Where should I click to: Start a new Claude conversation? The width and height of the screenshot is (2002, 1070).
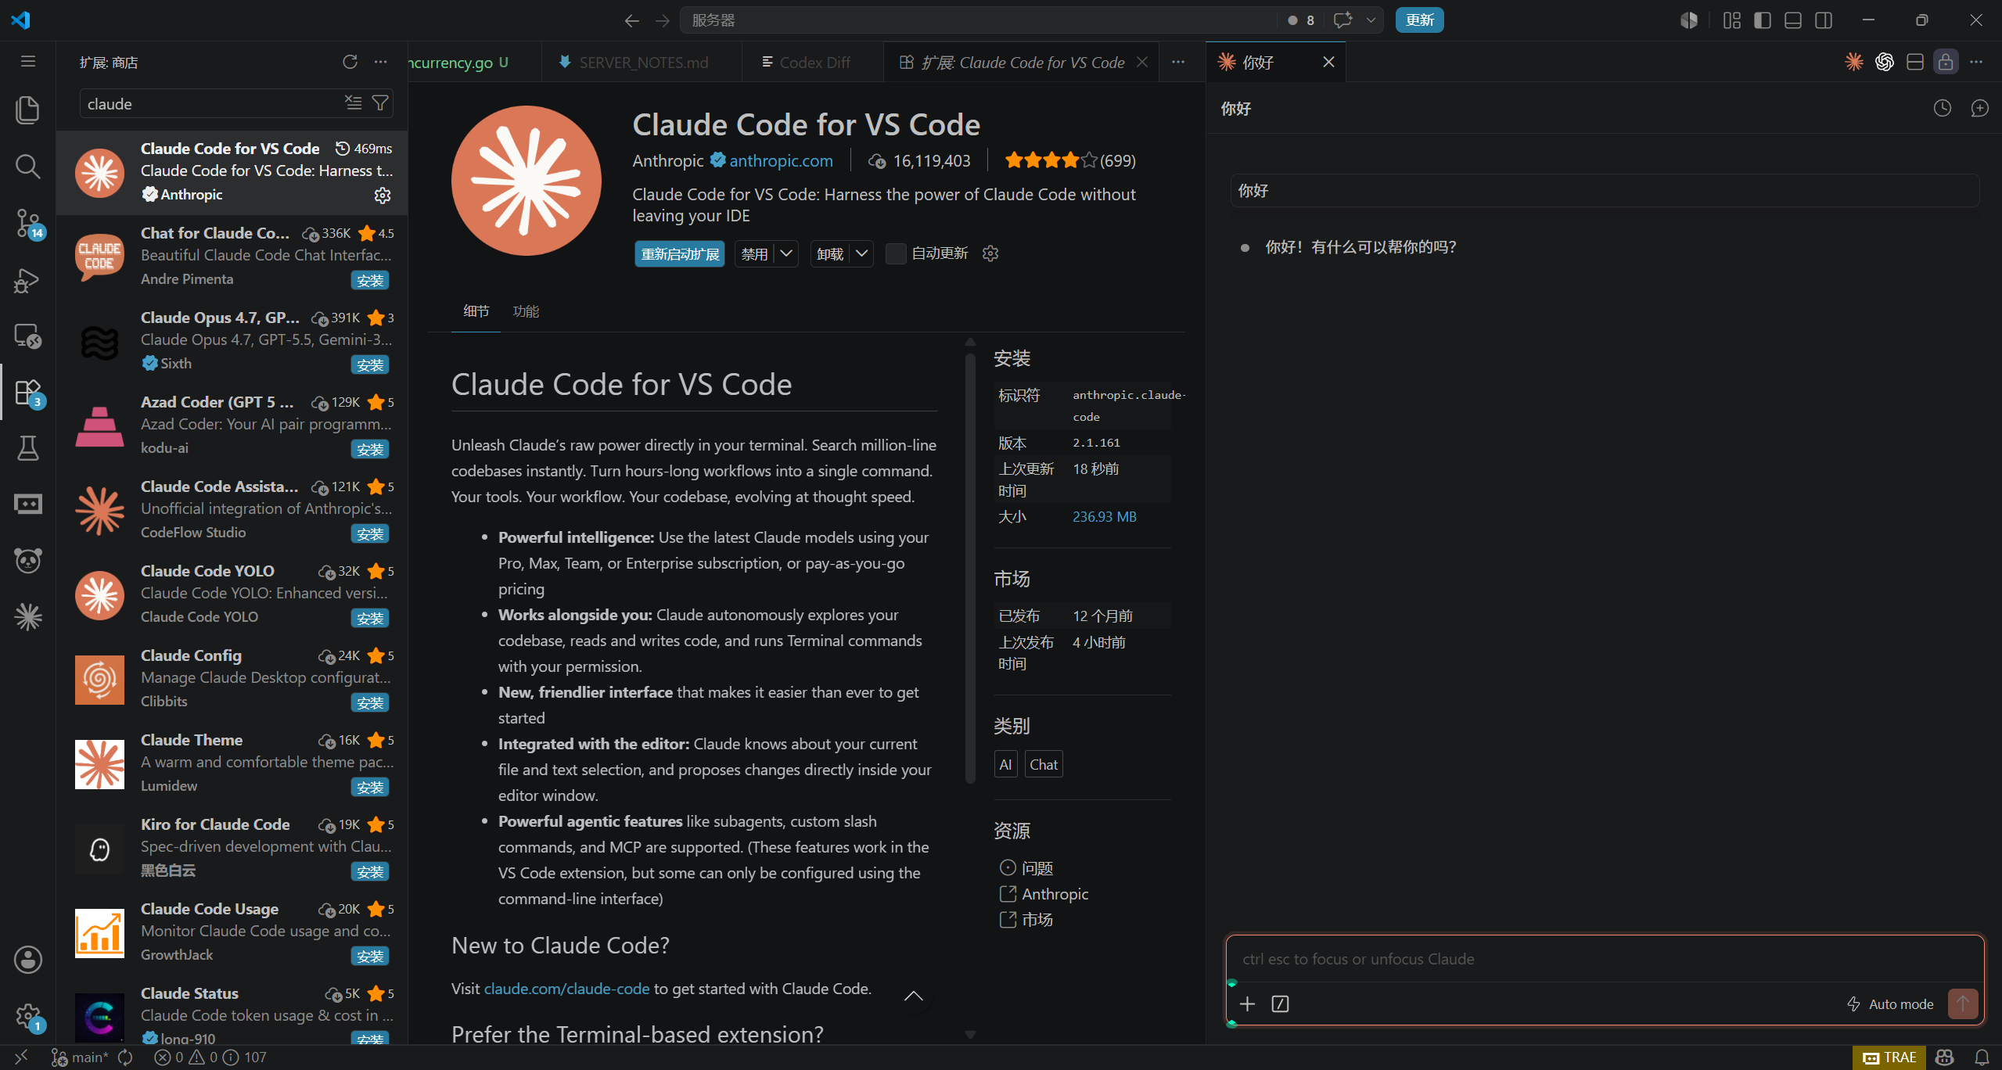(1979, 108)
